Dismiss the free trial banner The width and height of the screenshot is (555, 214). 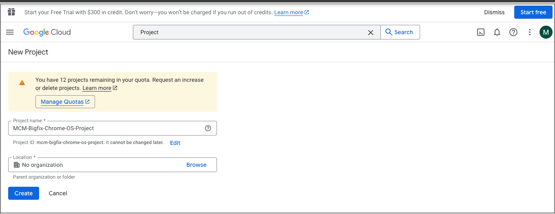coord(494,12)
